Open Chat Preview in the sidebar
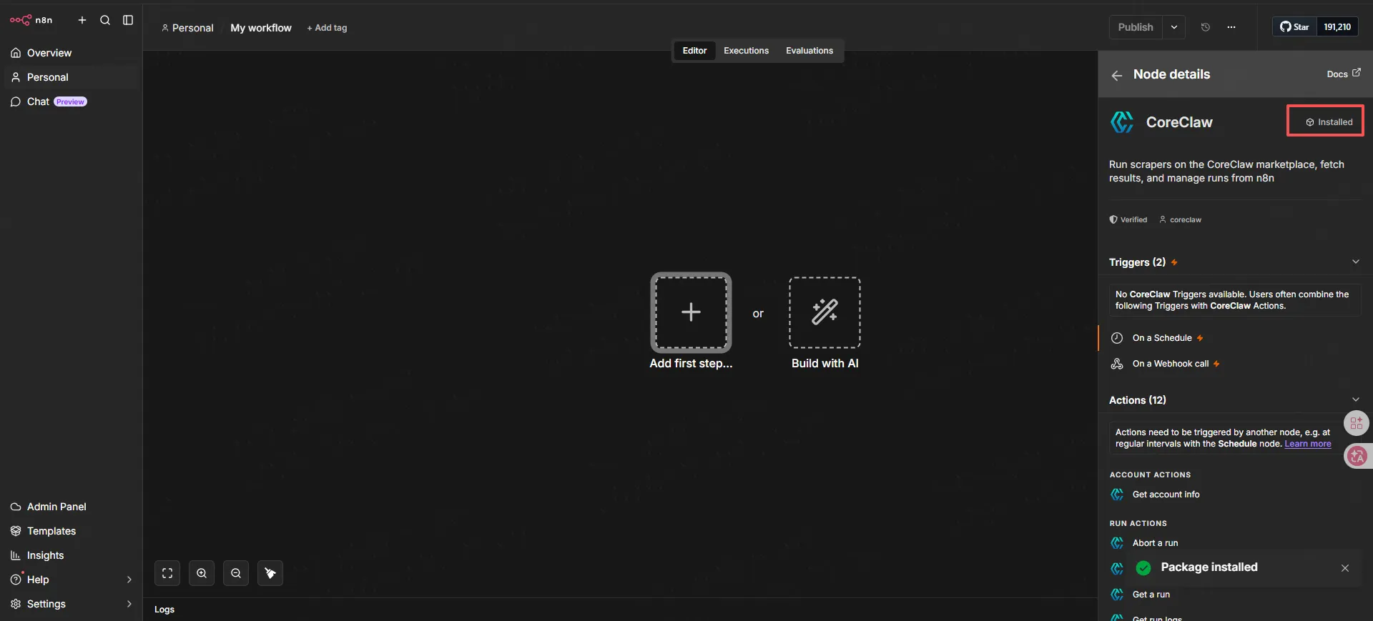This screenshot has width=1373, height=621. [70, 101]
